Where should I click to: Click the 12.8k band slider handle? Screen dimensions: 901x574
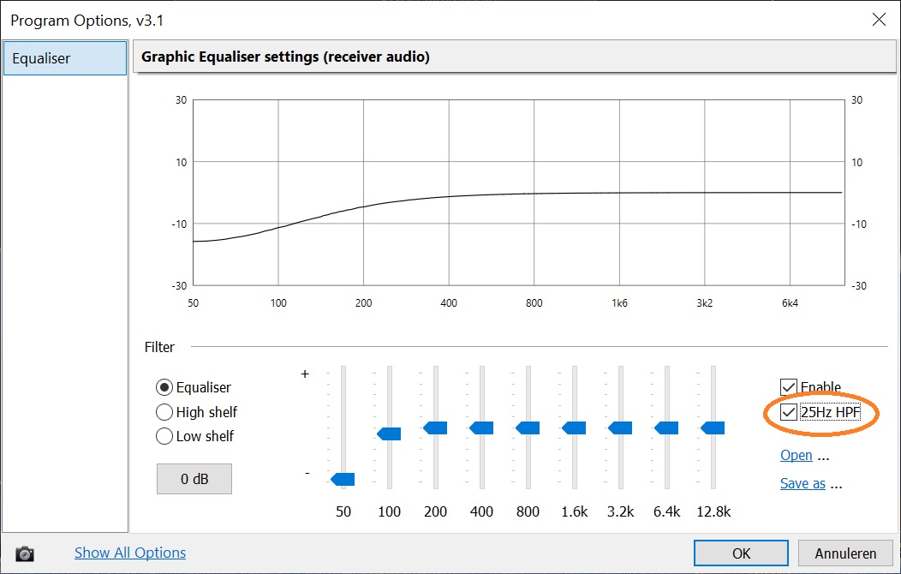[713, 428]
